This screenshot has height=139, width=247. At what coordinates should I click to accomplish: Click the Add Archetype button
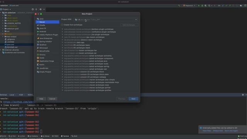129,25
